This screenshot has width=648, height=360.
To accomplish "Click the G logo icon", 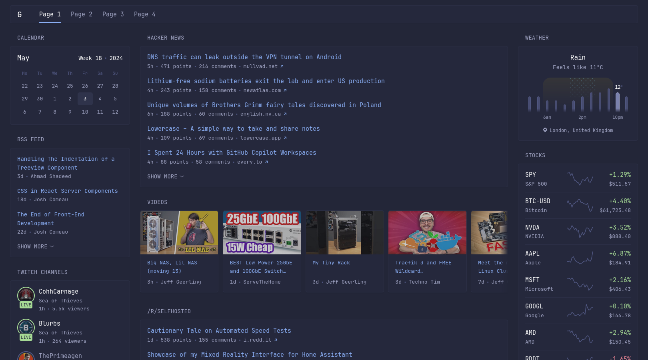I will tap(20, 14).
